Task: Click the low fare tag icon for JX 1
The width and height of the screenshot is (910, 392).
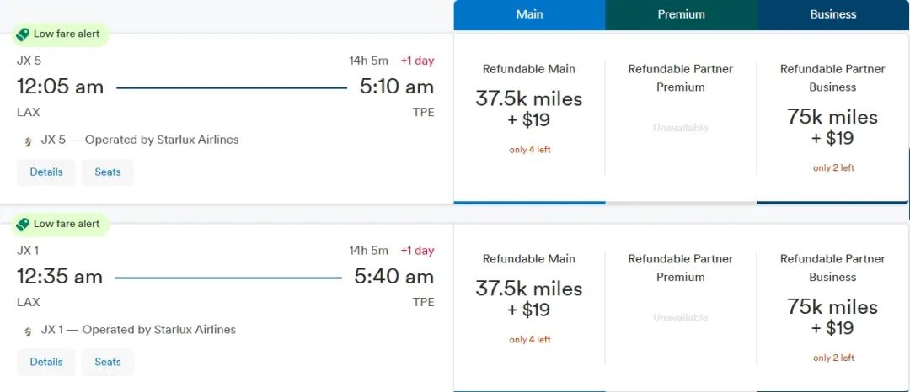Action: click(24, 225)
